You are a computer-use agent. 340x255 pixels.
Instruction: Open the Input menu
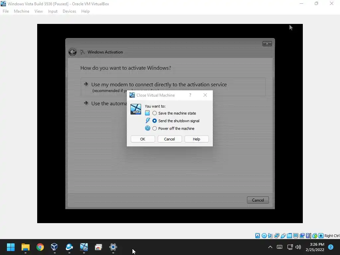click(53, 11)
